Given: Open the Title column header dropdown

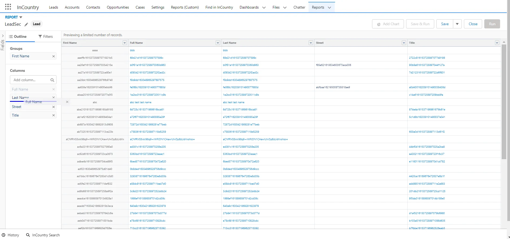Looking at the screenshot, I should pyautogui.click(x=497, y=43).
